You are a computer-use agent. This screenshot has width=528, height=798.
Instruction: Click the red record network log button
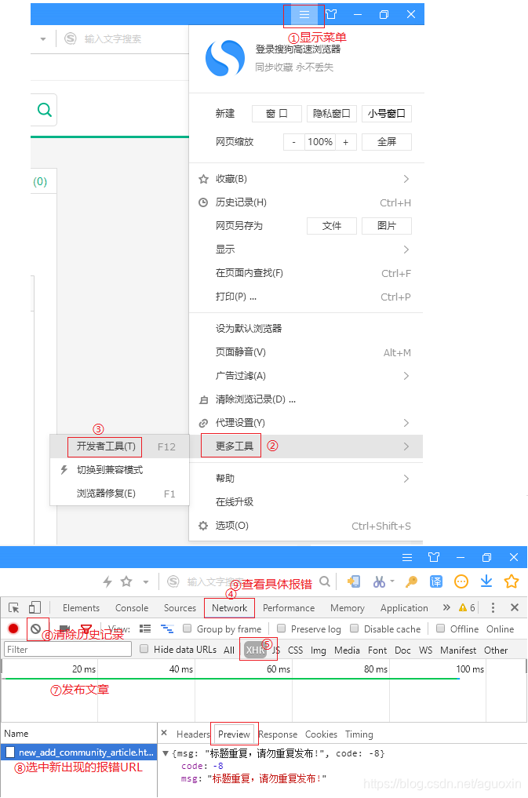[x=14, y=629]
